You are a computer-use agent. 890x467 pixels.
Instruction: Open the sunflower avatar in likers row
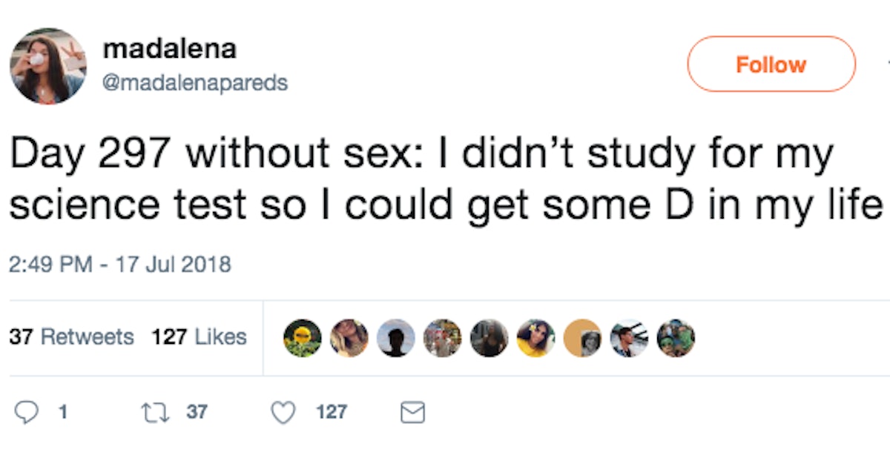(x=303, y=338)
